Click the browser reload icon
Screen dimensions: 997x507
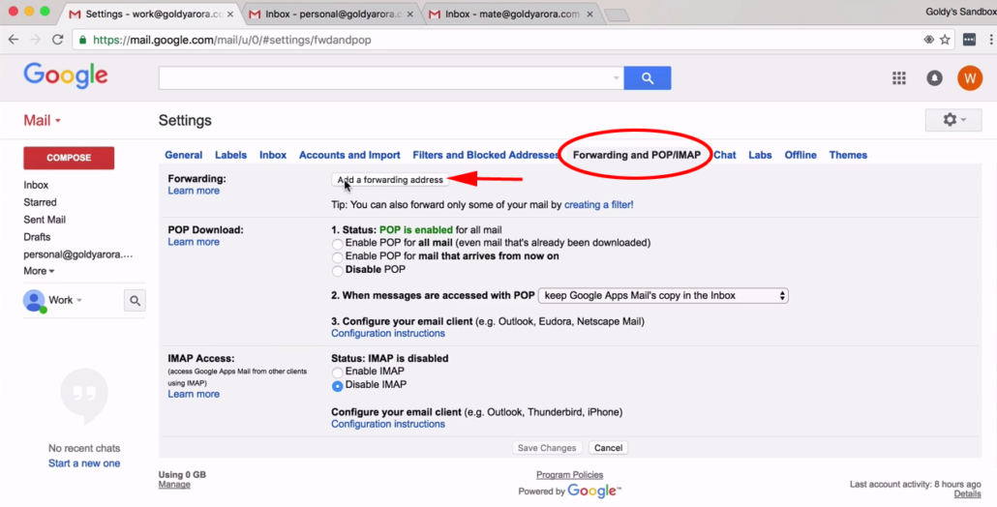coord(58,40)
